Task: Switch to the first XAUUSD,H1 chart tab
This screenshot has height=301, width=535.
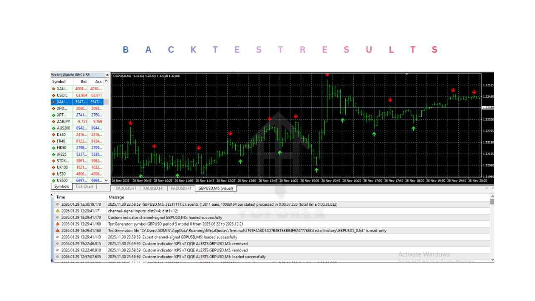Action: tap(127, 188)
